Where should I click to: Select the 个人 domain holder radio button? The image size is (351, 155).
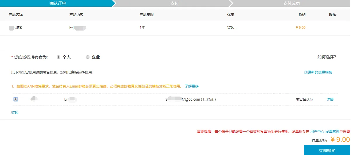[x=58, y=57]
